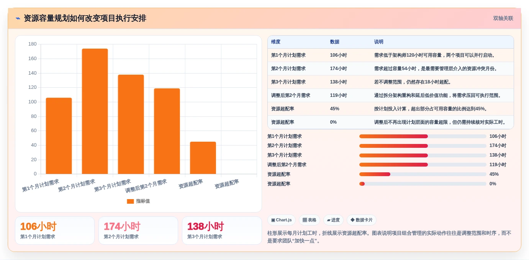Click table value 174小时
This screenshot has height=260, width=529.
coord(339,69)
